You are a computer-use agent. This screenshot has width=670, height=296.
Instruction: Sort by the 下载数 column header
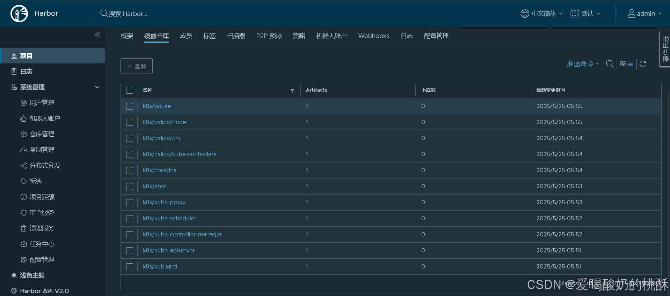tap(428, 90)
